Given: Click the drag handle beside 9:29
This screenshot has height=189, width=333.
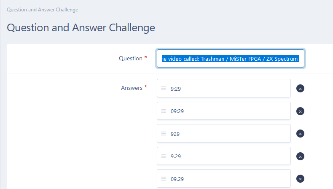Looking at the screenshot, I should (164, 89).
